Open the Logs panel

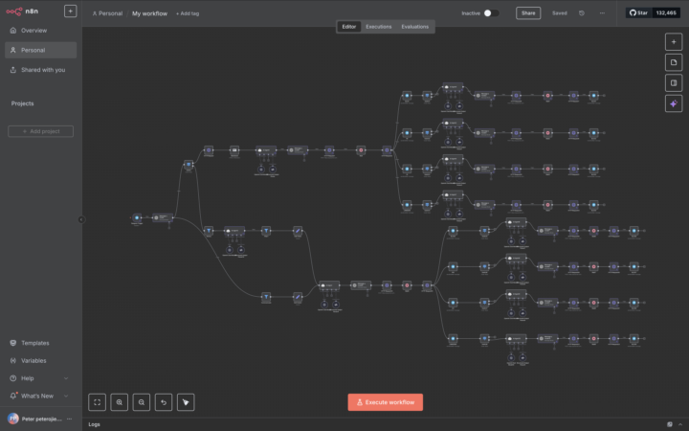pos(94,424)
